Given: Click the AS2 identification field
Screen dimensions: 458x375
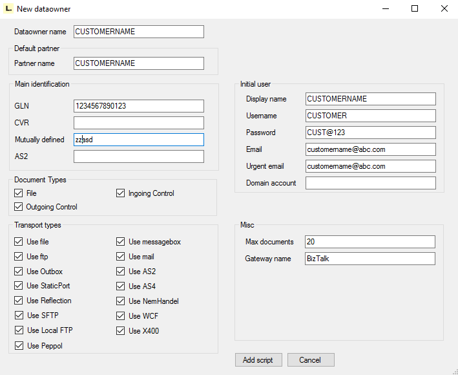Looking at the screenshot, I should point(139,156).
